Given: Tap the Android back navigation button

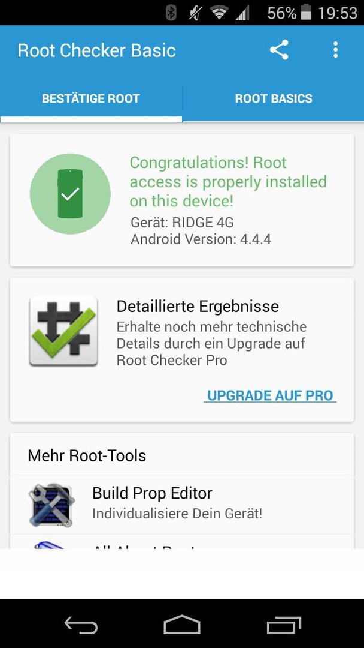Looking at the screenshot, I should coord(81,624).
